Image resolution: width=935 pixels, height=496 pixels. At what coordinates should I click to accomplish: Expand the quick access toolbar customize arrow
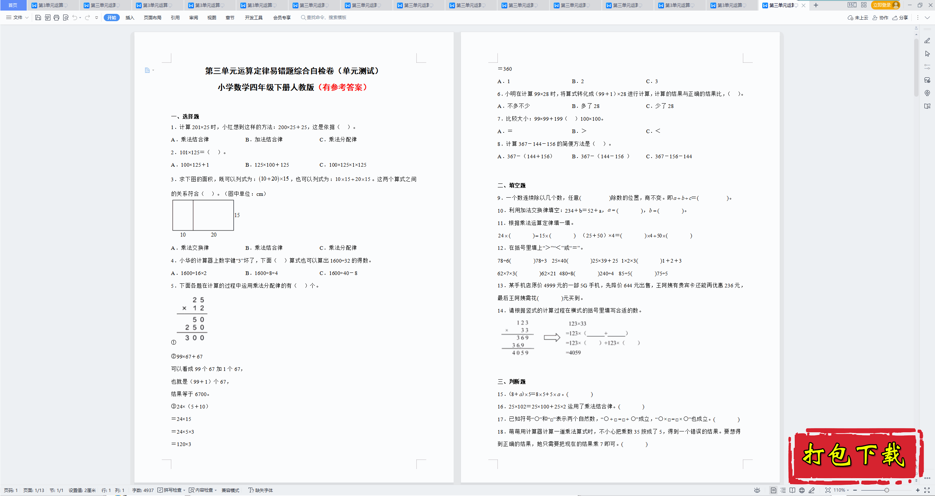point(96,18)
